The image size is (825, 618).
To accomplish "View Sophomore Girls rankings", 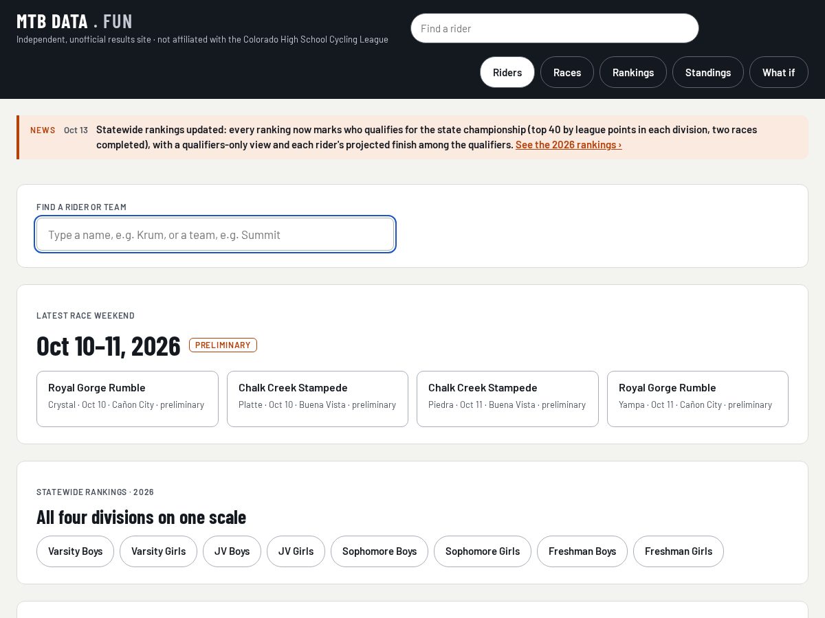I will (483, 551).
